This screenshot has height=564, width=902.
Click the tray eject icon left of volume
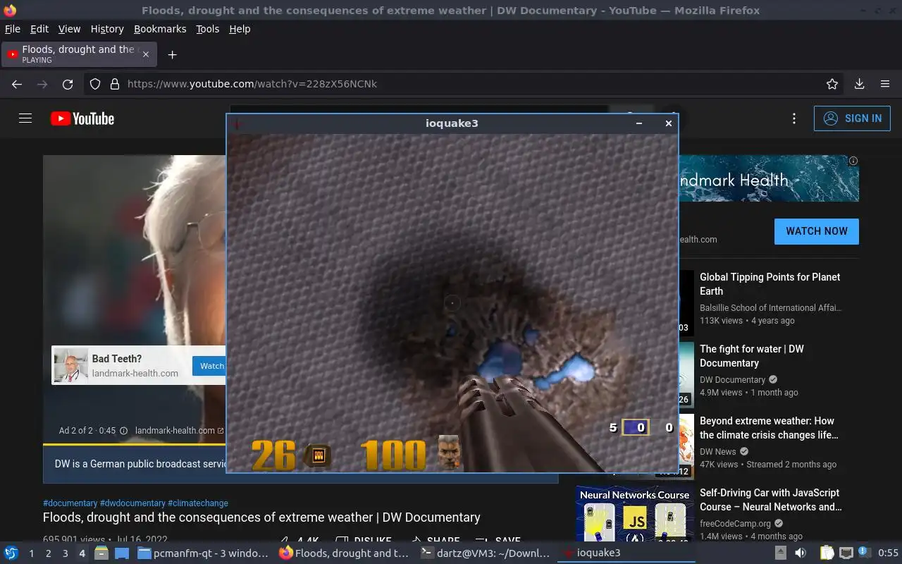(x=781, y=553)
